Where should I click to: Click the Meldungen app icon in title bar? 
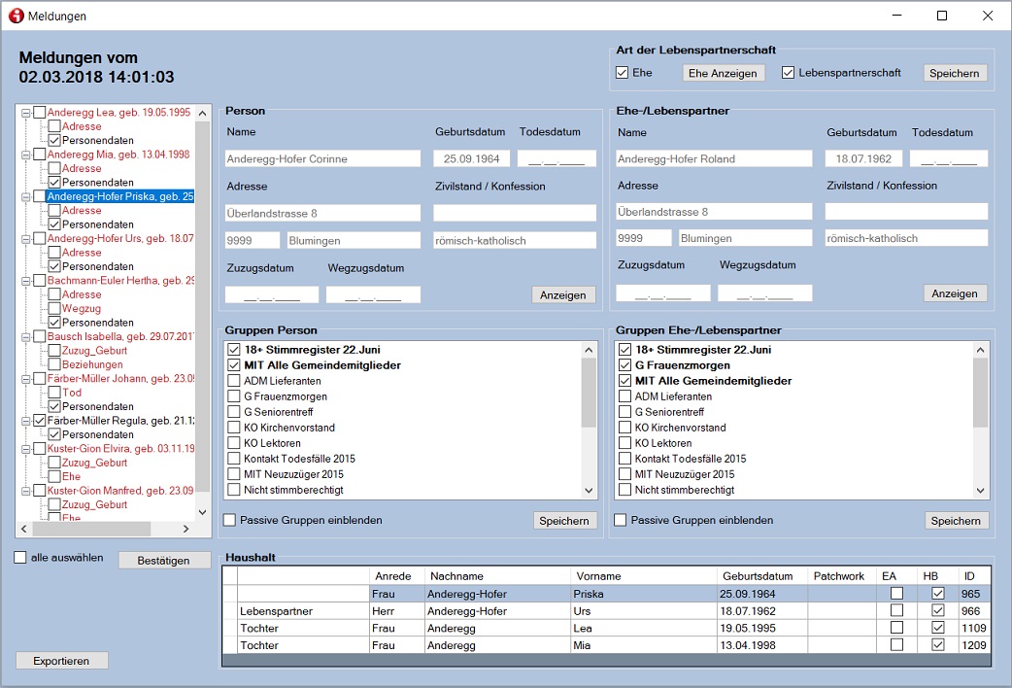point(16,16)
